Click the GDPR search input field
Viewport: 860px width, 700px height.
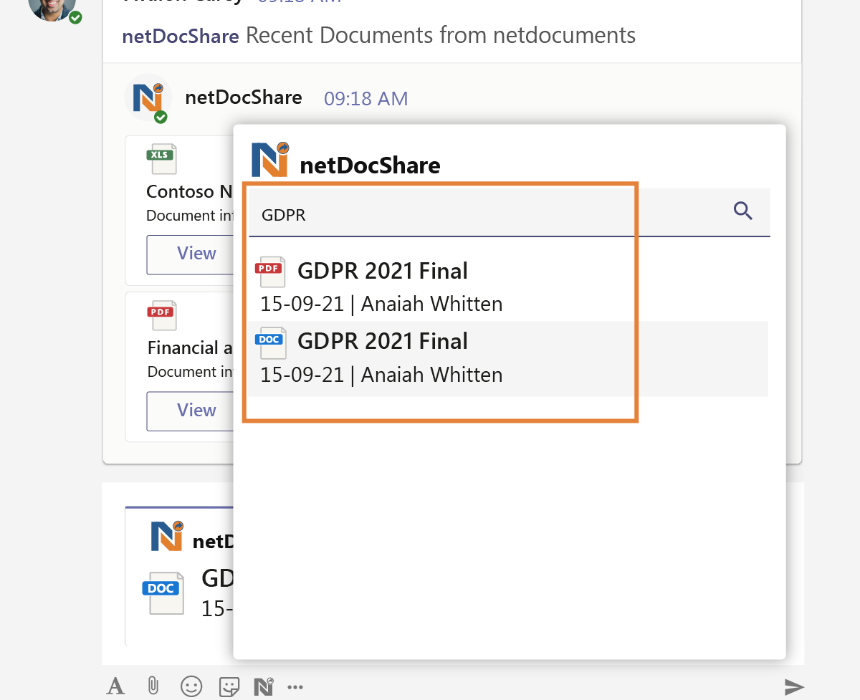click(510, 213)
